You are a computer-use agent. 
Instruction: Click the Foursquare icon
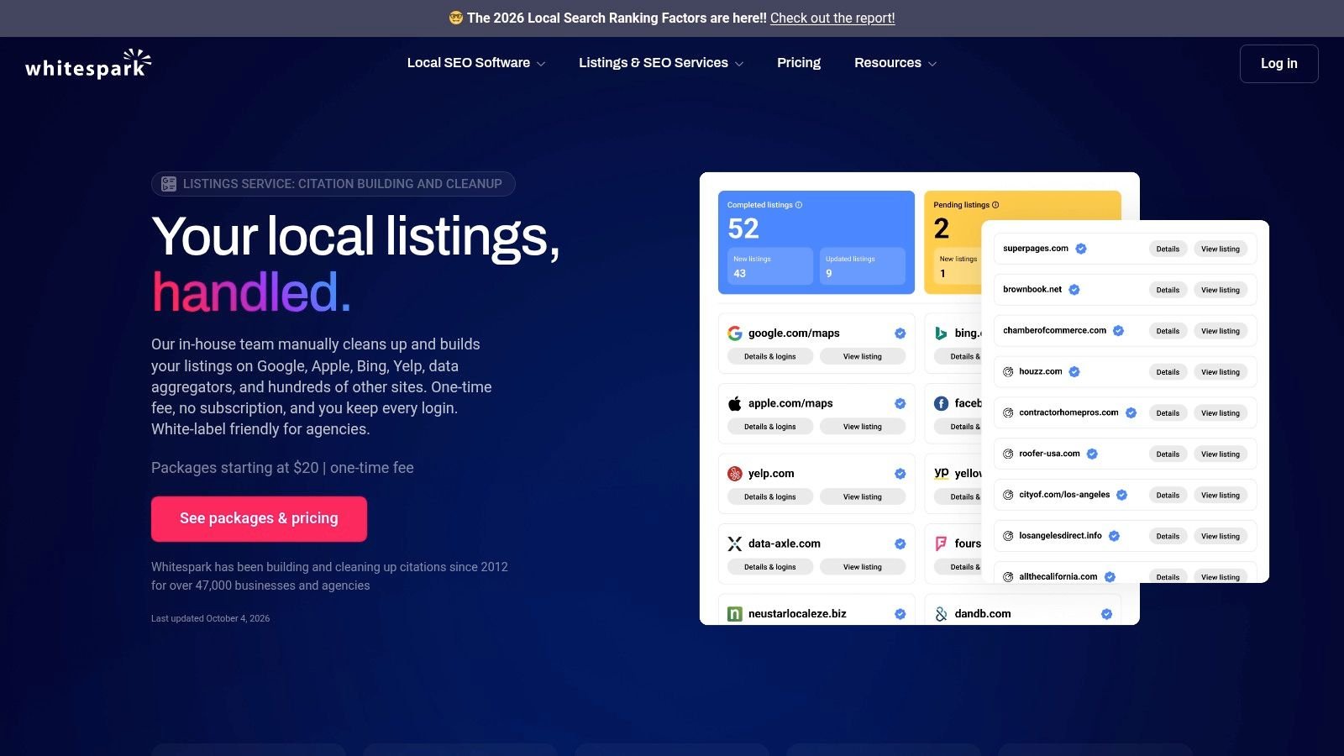coord(942,543)
